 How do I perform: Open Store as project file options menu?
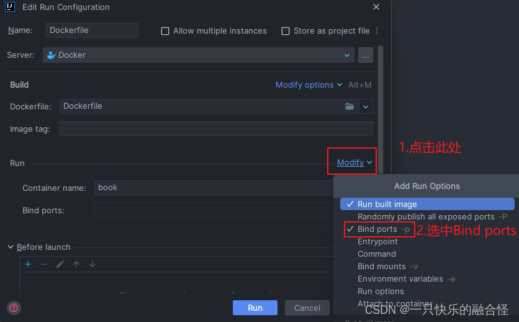click(x=377, y=30)
